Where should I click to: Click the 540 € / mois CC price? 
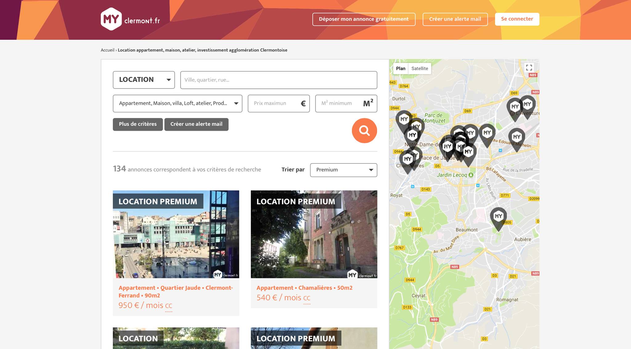[x=283, y=298]
